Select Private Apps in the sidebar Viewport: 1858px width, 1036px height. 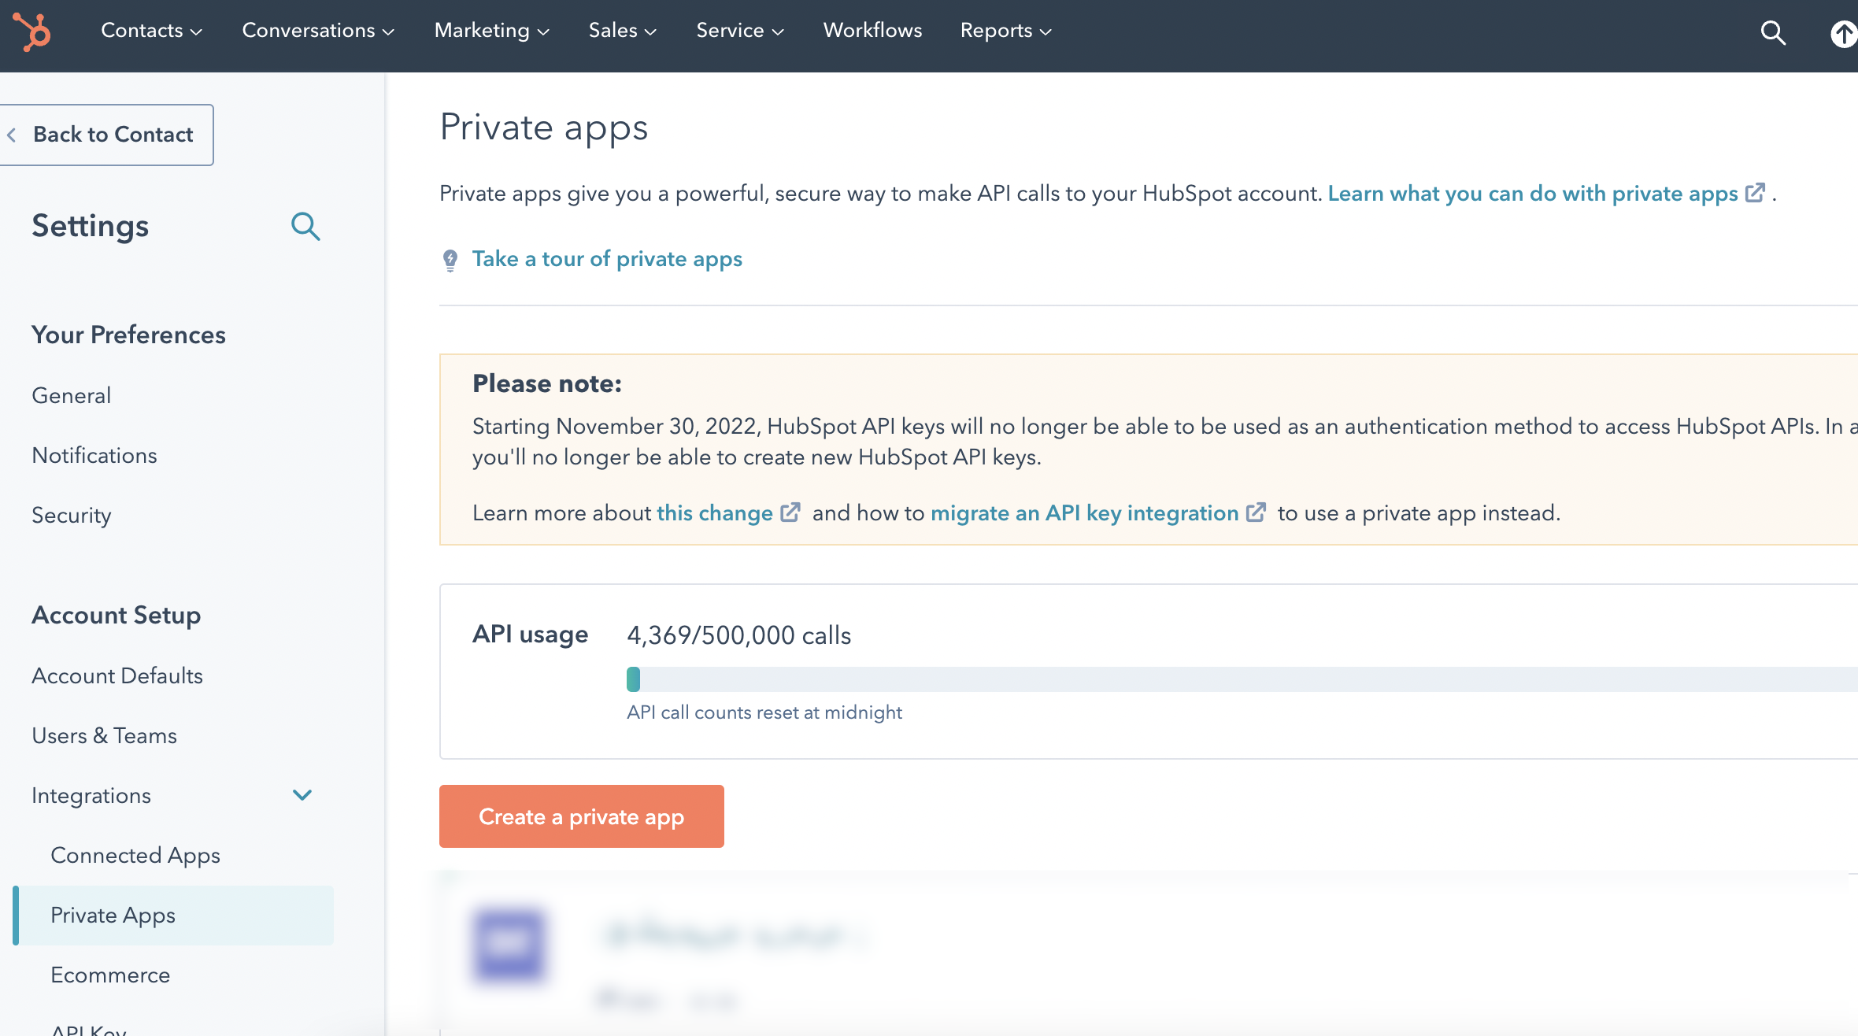(113, 915)
